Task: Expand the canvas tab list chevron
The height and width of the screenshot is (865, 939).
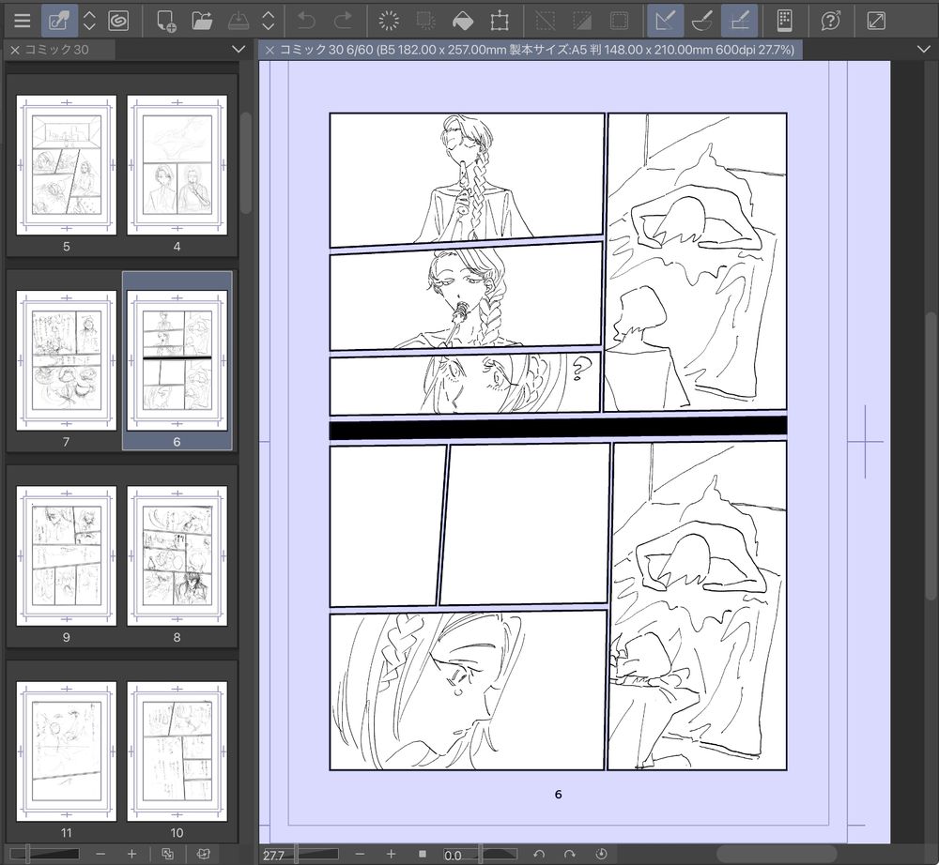Action: coord(923,50)
